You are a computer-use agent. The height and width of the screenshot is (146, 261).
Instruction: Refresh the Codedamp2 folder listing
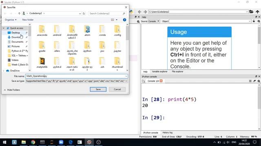pyautogui.click(x=84, y=13)
